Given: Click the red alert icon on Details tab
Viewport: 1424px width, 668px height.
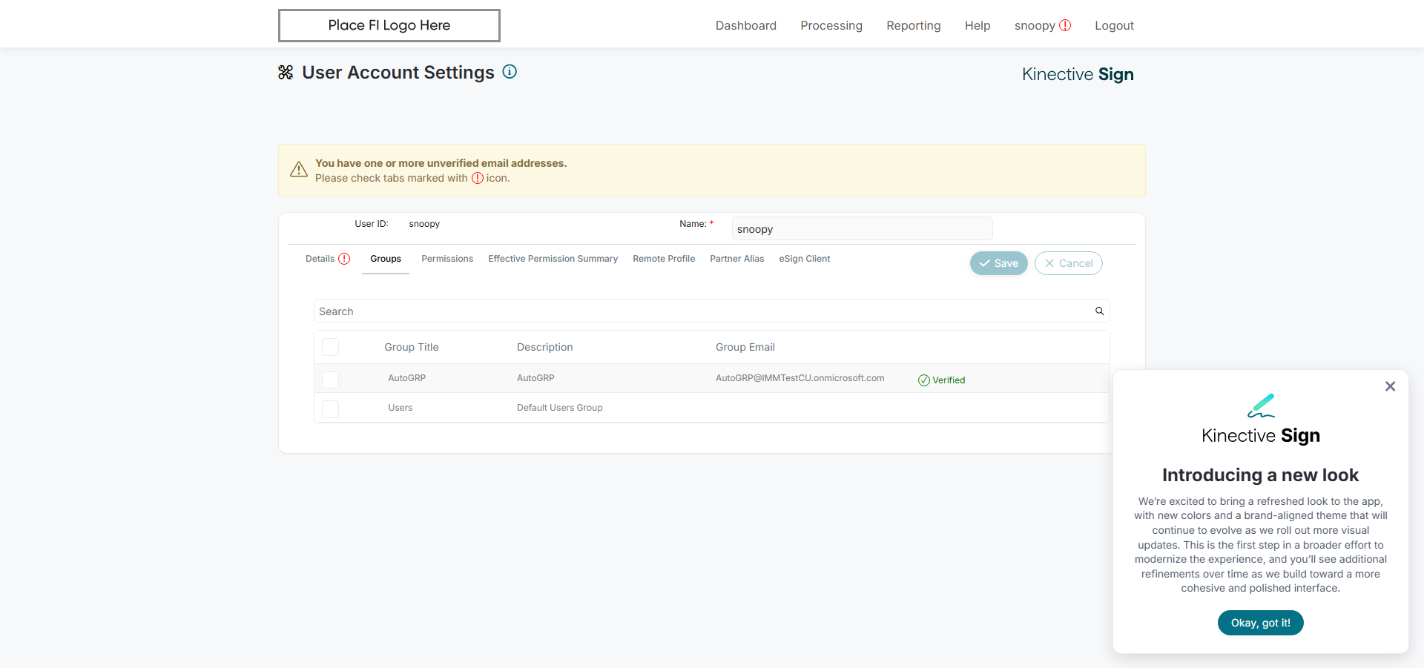Looking at the screenshot, I should pos(344,259).
